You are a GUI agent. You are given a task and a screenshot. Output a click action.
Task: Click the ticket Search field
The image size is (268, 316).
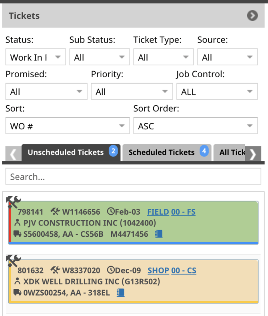[133, 177]
